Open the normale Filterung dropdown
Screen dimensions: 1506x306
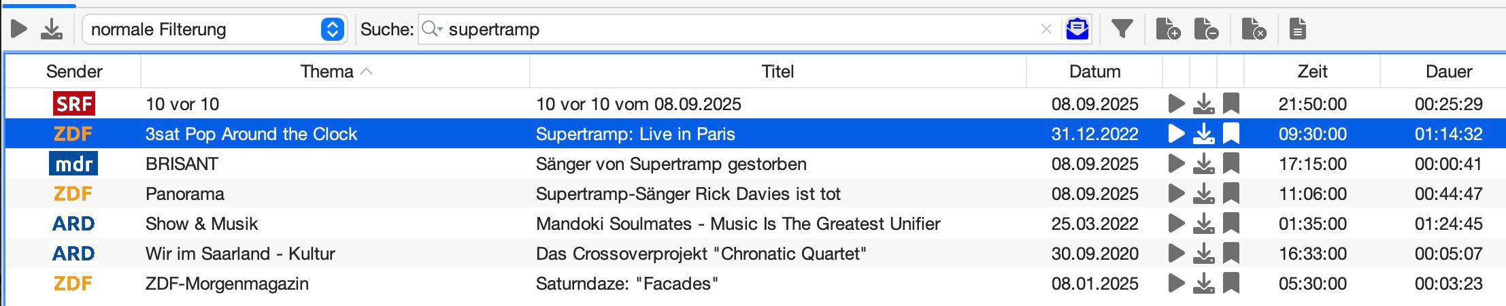click(x=215, y=29)
